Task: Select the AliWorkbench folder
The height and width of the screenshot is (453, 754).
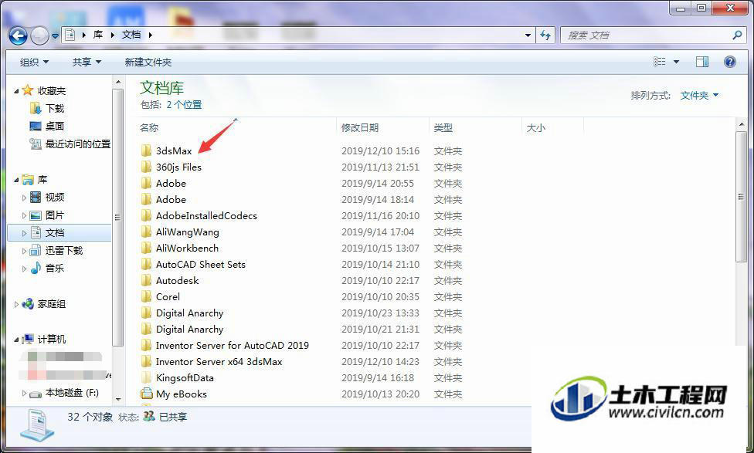Action: click(x=187, y=248)
